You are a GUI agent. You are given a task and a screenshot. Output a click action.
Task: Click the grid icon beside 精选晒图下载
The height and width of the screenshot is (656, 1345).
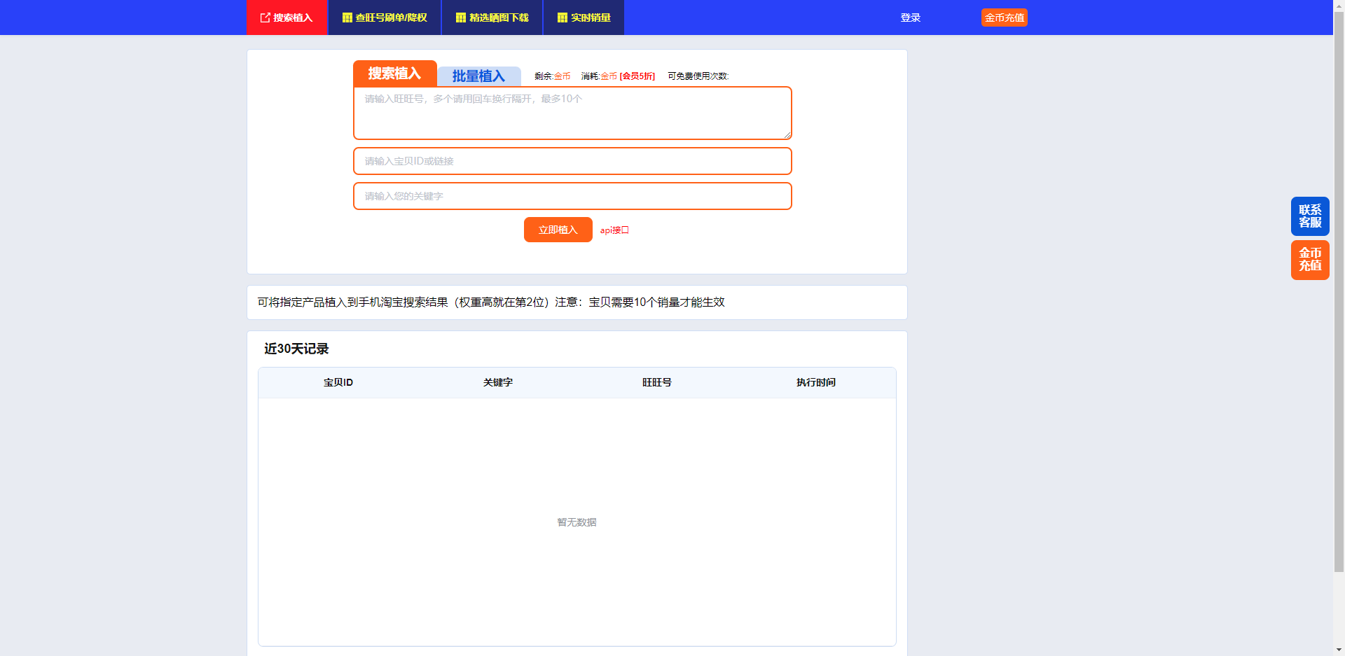pyautogui.click(x=461, y=18)
